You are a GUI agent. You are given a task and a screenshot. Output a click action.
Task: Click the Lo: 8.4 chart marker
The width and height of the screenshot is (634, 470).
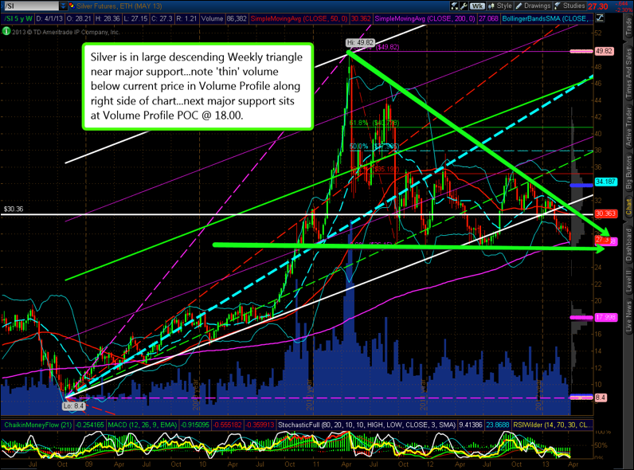coord(73,405)
